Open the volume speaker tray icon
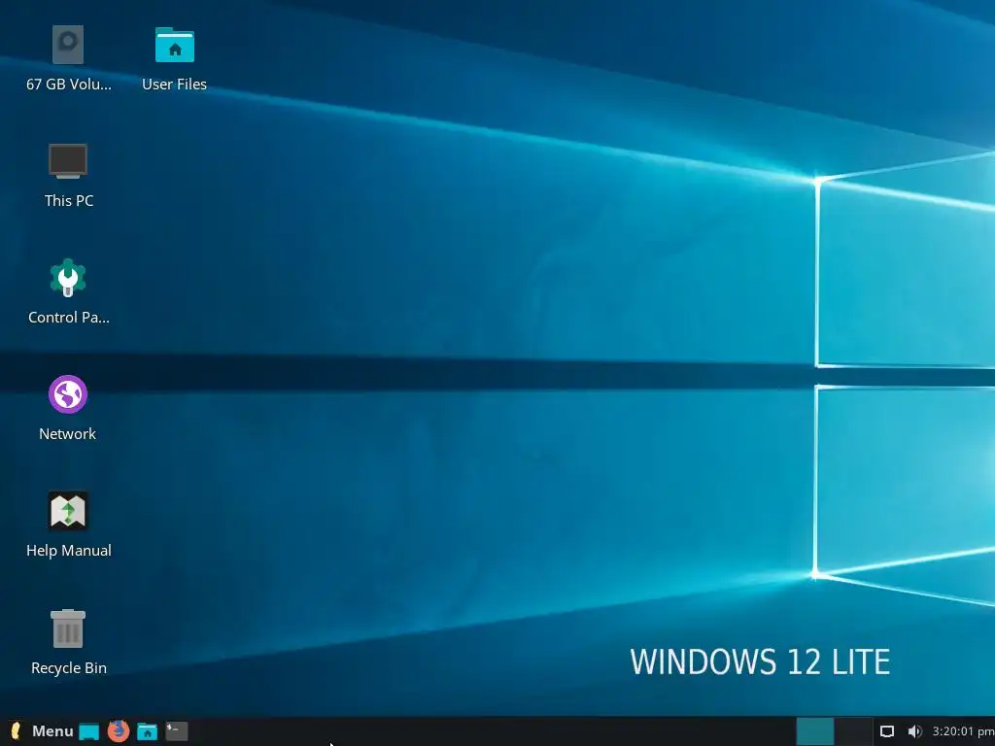The height and width of the screenshot is (746, 995). [x=914, y=731]
